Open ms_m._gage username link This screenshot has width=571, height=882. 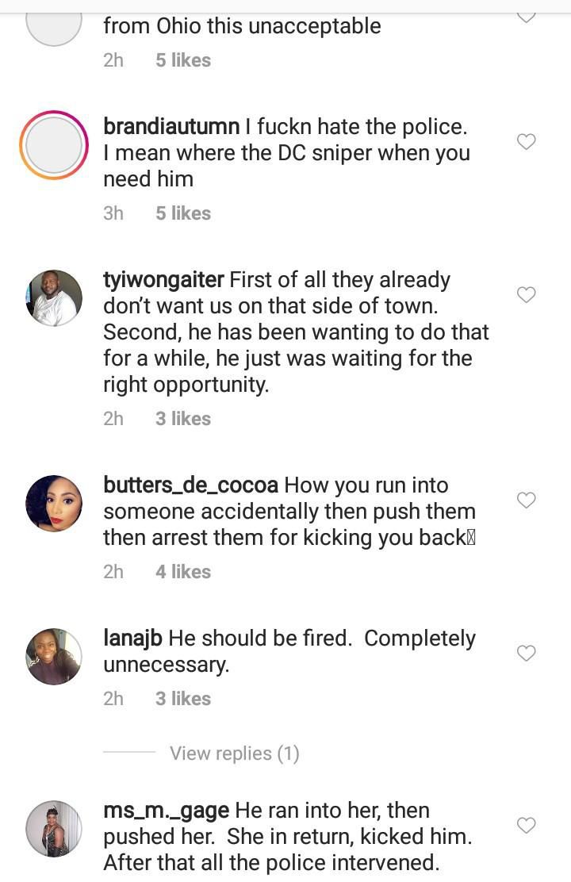click(167, 811)
